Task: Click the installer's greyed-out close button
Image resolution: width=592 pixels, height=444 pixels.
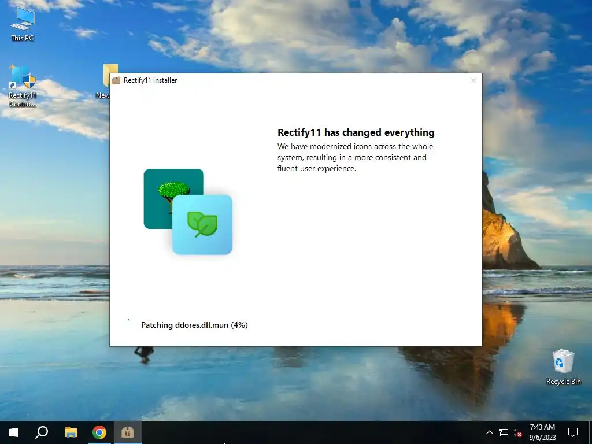Action: pos(473,80)
